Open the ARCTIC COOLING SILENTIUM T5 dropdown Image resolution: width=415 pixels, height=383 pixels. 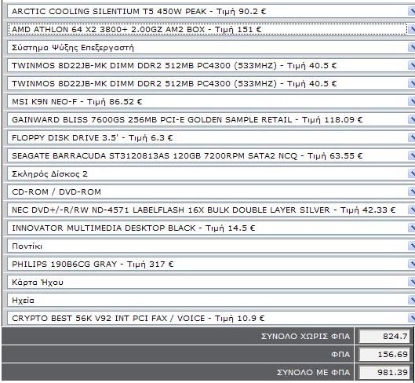click(x=211, y=12)
